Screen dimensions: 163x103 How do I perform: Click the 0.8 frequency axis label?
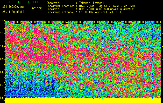click(2, 72)
